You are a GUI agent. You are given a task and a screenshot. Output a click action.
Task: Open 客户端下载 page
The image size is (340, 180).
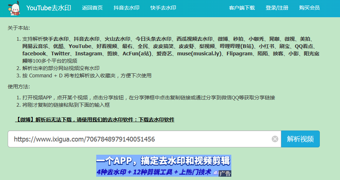point(242,8)
